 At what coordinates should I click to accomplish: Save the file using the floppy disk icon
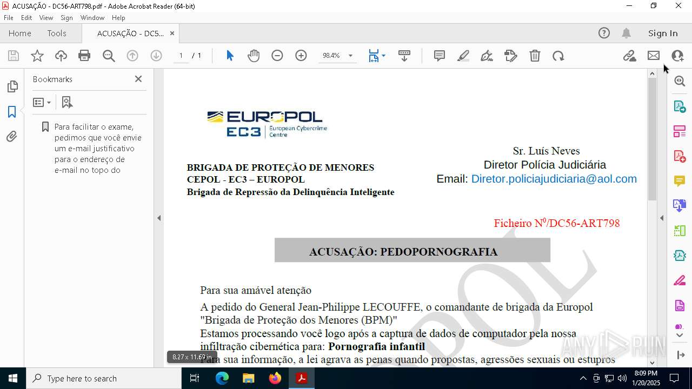click(14, 56)
